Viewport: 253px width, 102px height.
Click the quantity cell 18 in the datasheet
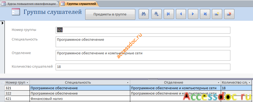coord(236,88)
